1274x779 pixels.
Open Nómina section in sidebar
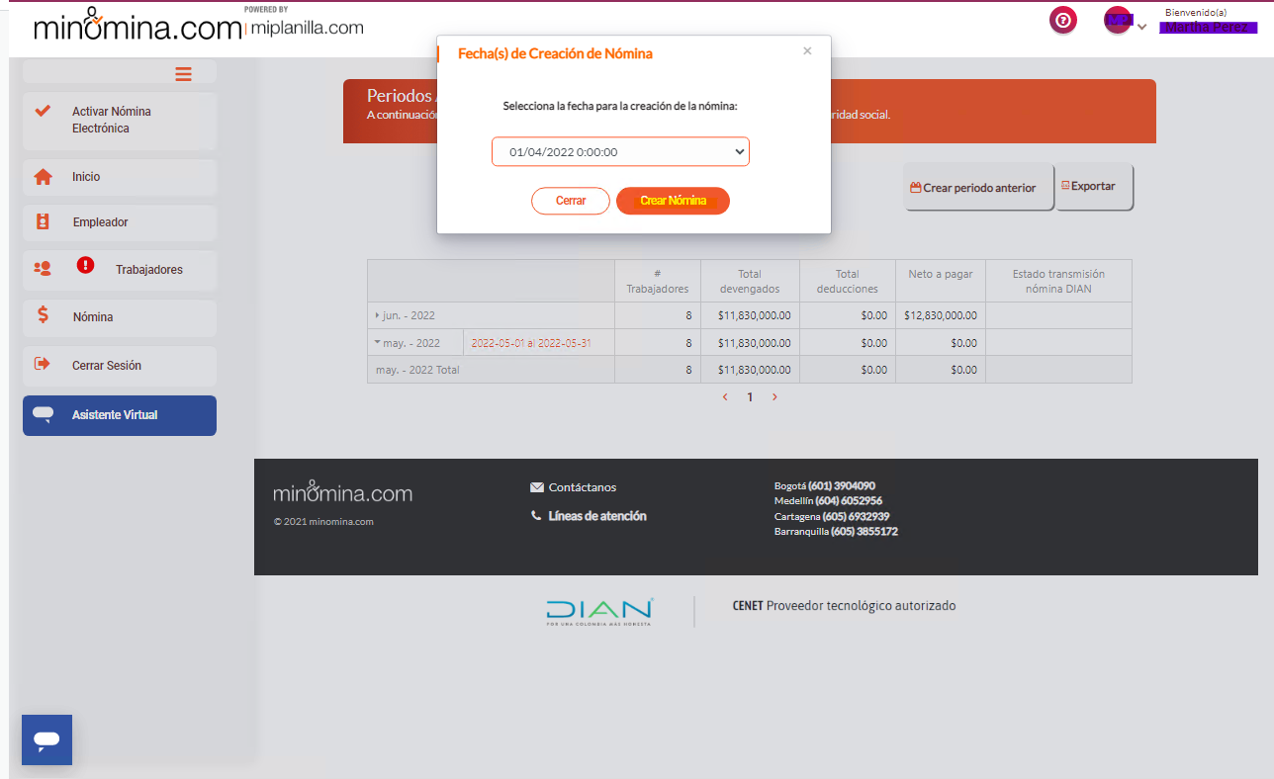pyautogui.click(x=120, y=317)
